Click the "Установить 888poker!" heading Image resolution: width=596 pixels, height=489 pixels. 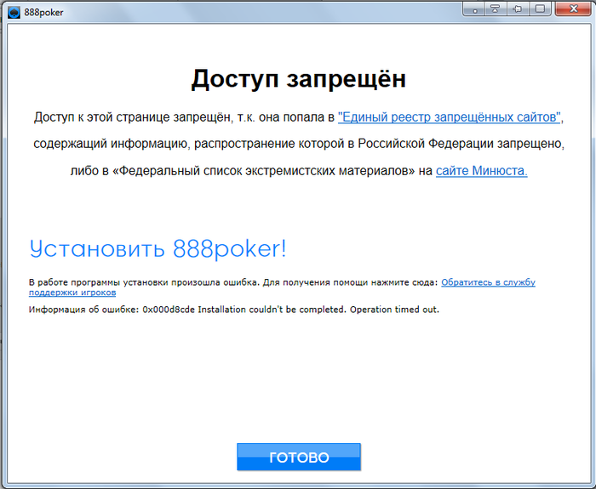click(158, 249)
